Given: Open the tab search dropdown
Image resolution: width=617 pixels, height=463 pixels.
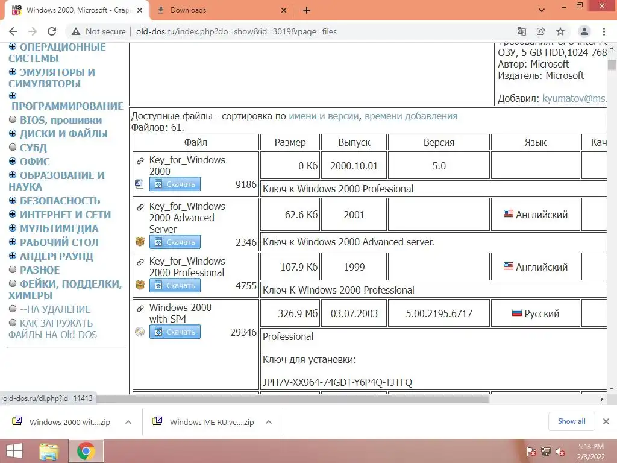Looking at the screenshot, I should pyautogui.click(x=542, y=10).
